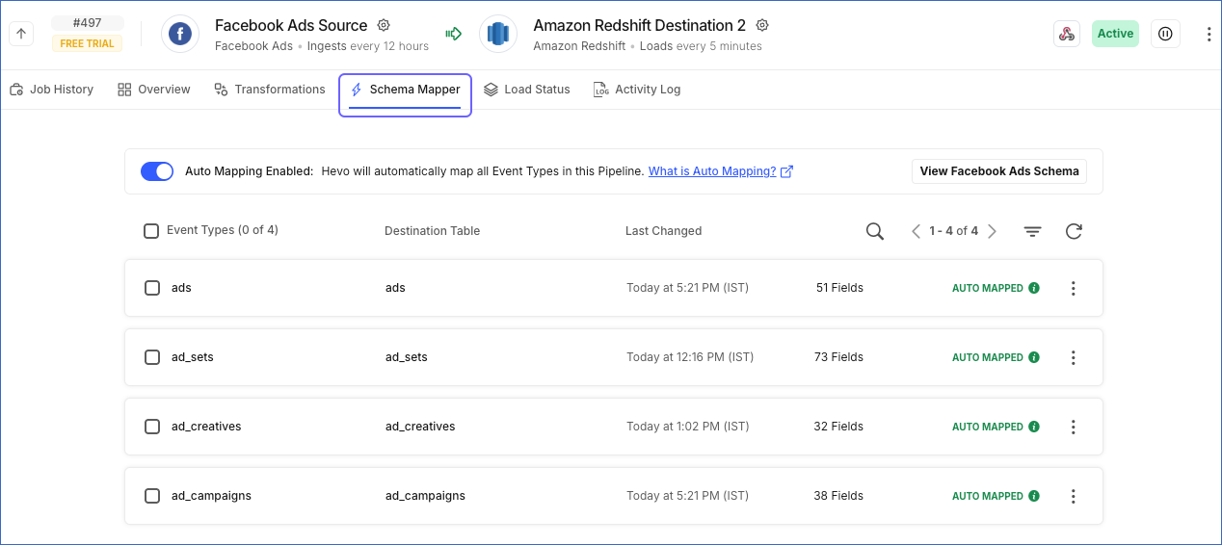The height and width of the screenshot is (545, 1222).
Task: Pause the pipeline with pause icon
Action: click(1165, 34)
